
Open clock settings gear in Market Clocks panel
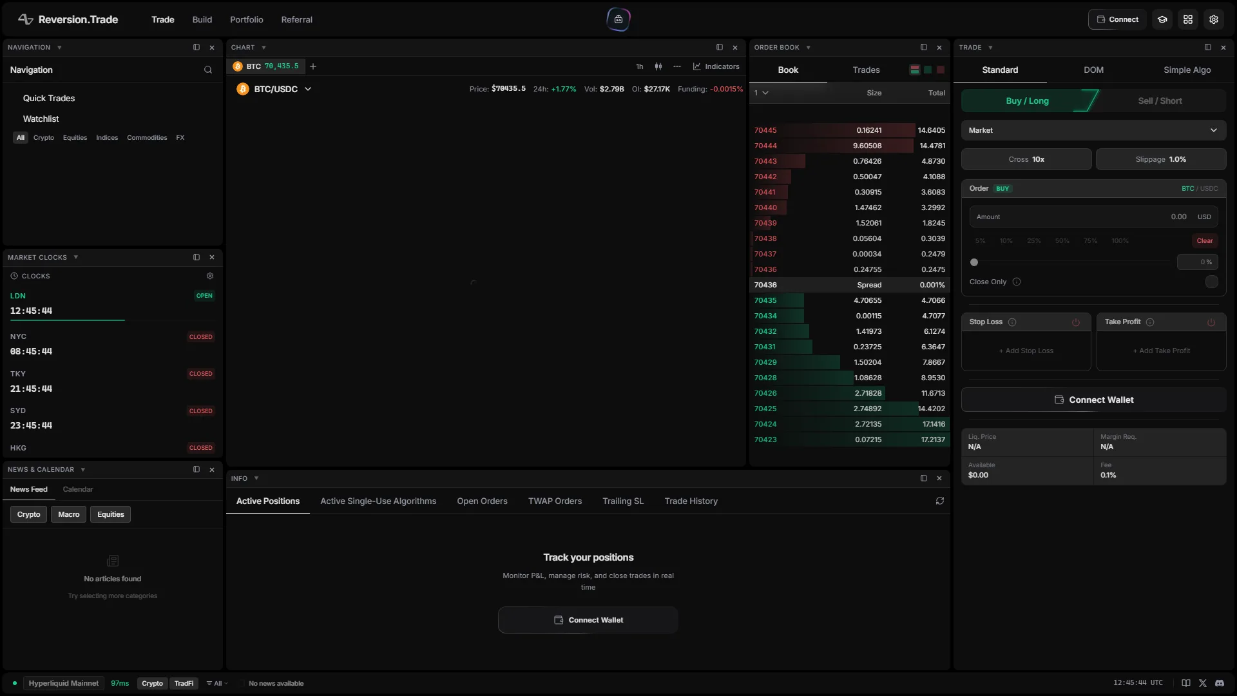tap(209, 275)
